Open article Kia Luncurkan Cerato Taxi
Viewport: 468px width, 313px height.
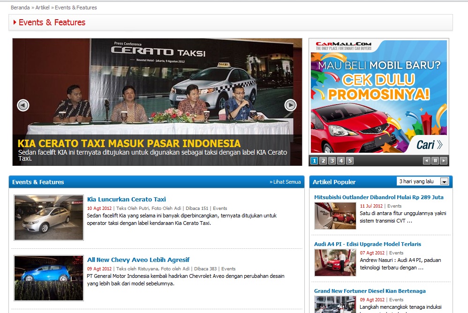point(126,199)
